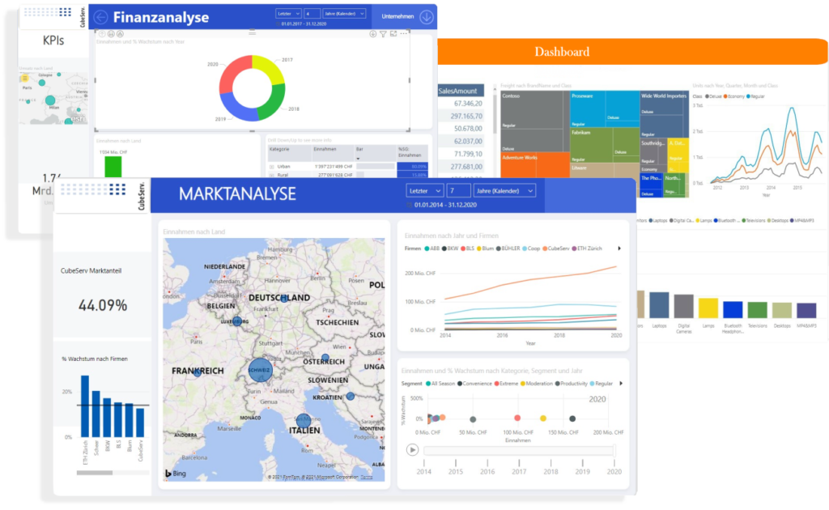Toggle Coop in the Firmen legend
Viewport: 829px width, 510px height.
[x=531, y=249]
